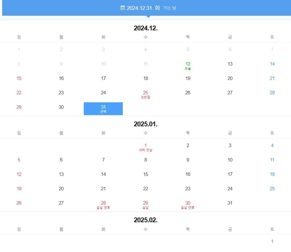Click the 2024.12. month heading
Screen dimensions: 291x252
tap(146, 28)
